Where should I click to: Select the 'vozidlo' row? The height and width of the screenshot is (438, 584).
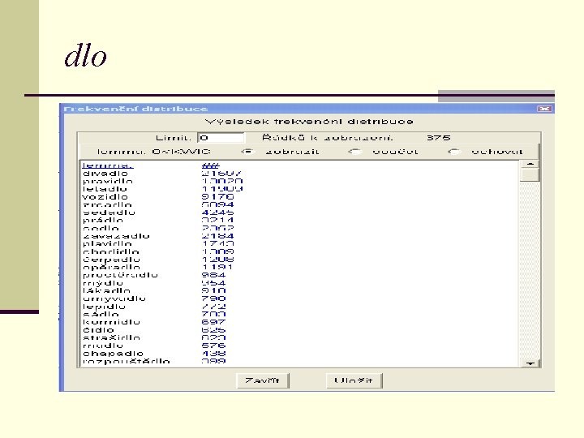158,197
